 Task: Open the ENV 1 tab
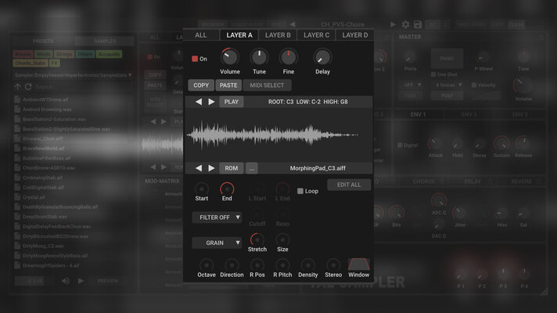coord(418,114)
